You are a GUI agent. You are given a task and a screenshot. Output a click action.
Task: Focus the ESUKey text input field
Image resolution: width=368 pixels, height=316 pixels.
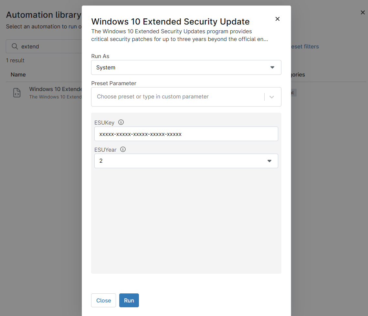point(186,134)
